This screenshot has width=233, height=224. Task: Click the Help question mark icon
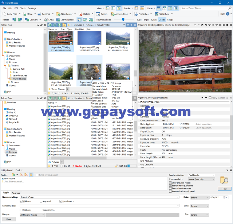pos(228,14)
